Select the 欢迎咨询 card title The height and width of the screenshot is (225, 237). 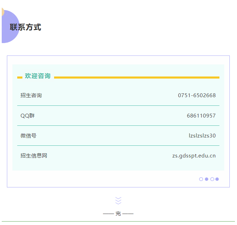pos(38,76)
